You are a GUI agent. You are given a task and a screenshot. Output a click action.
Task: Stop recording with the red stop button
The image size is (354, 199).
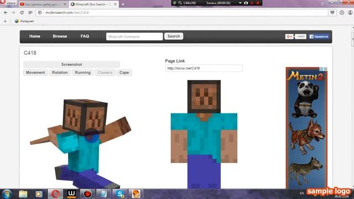[258, 3]
